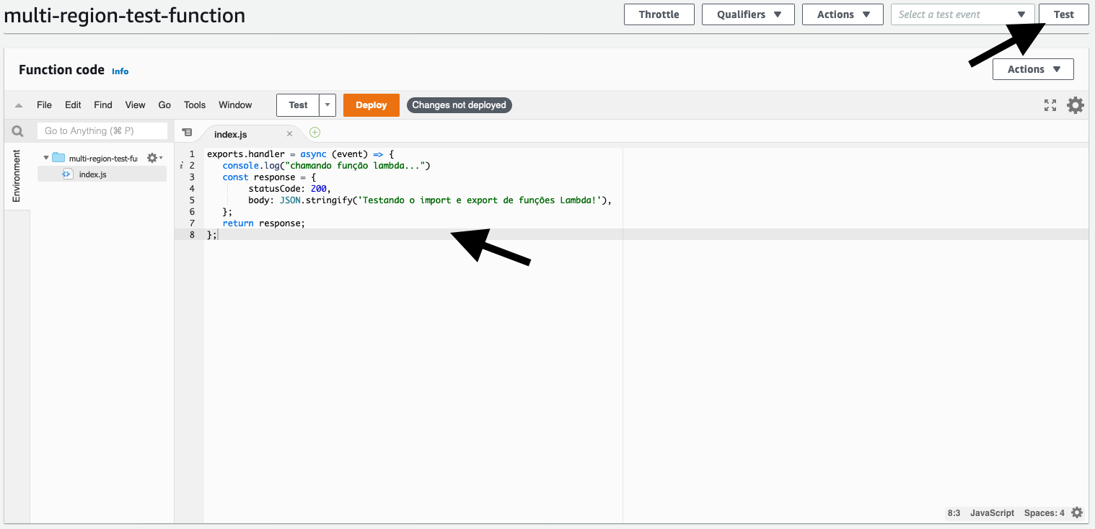
Task: Open the tab list icon left of index.js tab
Action: point(187,133)
